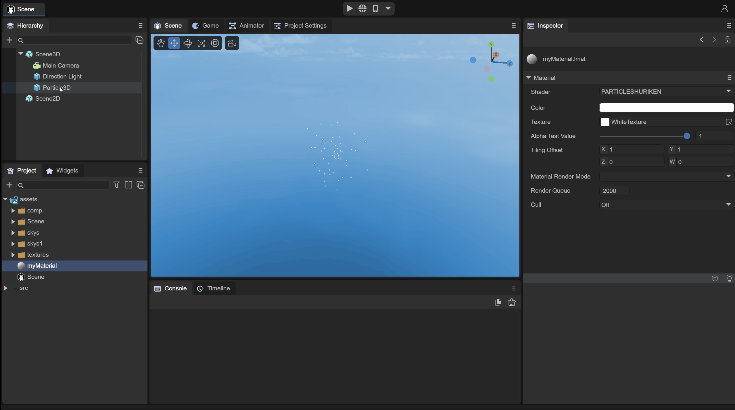Screen dimensions: 735x410
Task: Clear the console with the broom icon
Action: pos(511,302)
